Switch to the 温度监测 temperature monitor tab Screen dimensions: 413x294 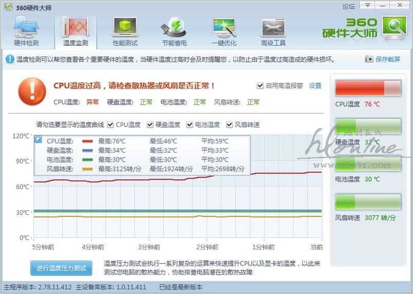(x=76, y=32)
